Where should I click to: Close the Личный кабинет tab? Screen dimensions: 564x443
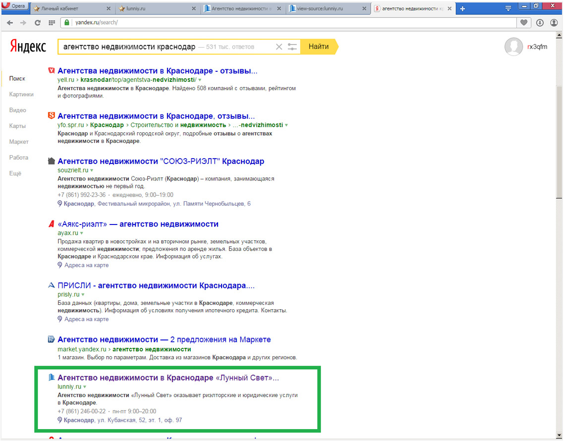[109, 8]
